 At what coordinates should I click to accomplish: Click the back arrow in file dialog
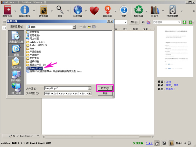(x=80, y=27)
